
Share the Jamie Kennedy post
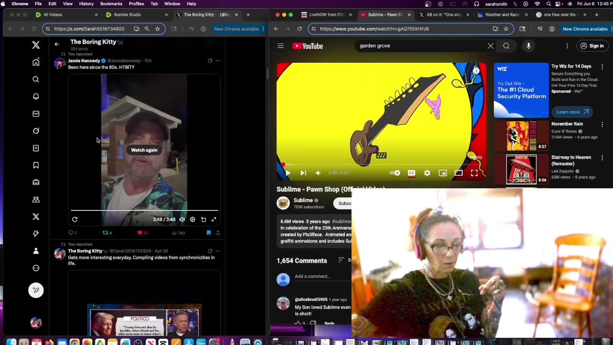tap(218, 233)
